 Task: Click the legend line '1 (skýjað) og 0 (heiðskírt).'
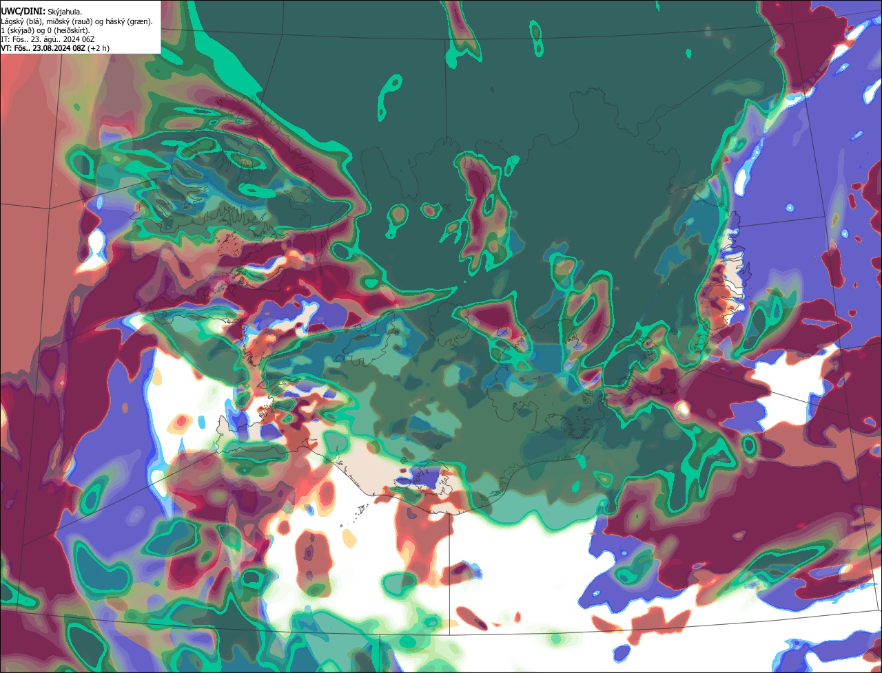click(45, 30)
